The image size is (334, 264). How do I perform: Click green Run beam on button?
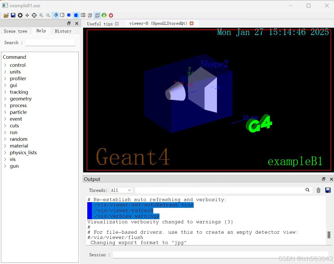point(104,15)
